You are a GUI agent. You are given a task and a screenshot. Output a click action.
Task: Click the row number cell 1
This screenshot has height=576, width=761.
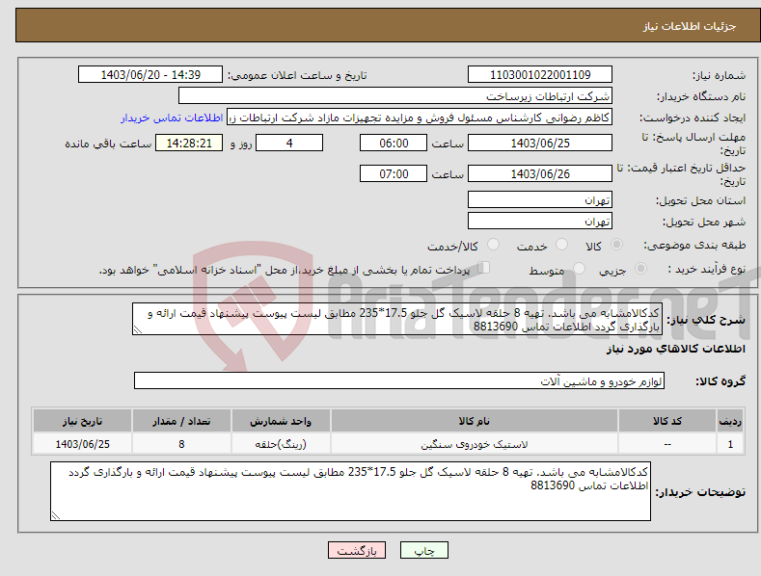coord(730,444)
